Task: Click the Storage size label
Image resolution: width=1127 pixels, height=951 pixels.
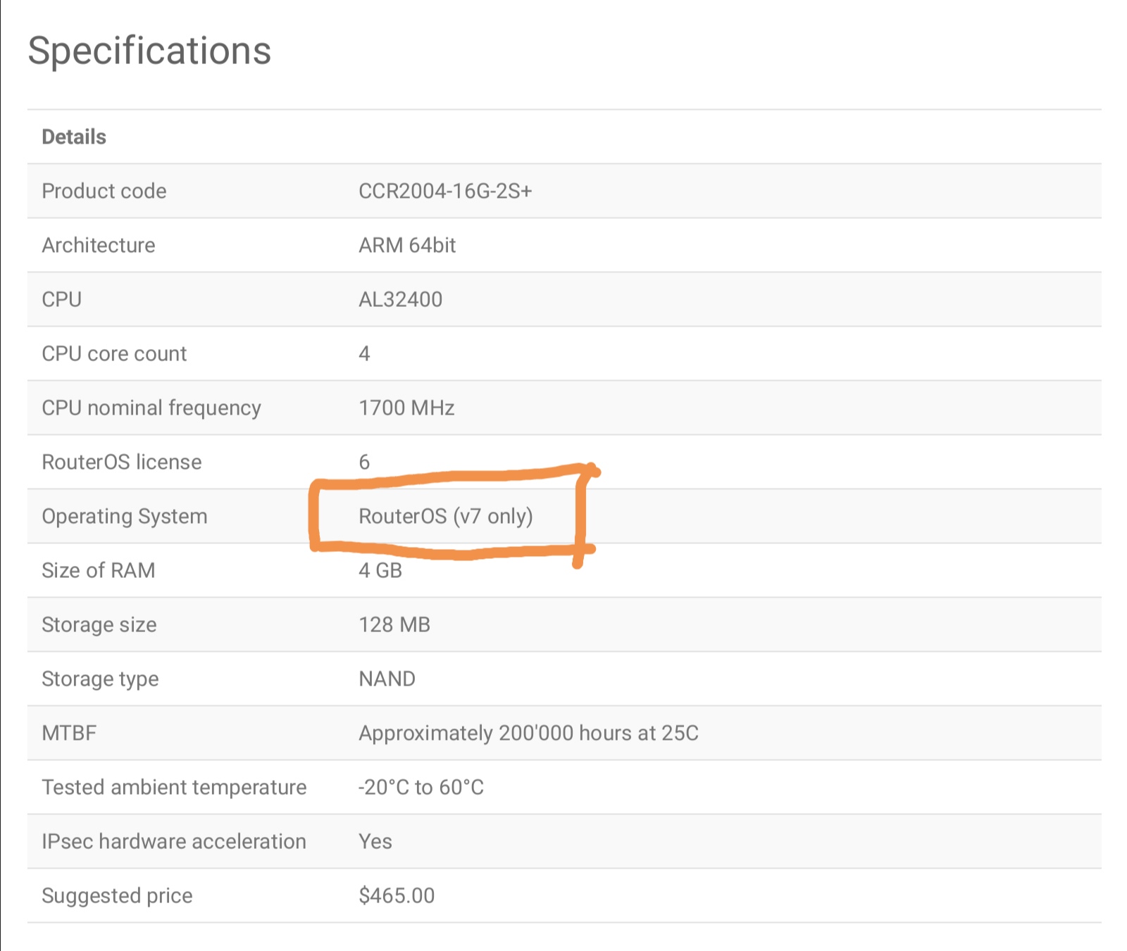Action: (x=99, y=624)
